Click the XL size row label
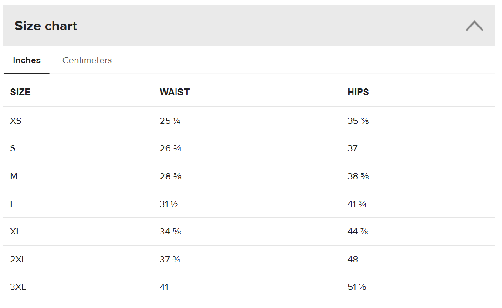 tap(15, 232)
